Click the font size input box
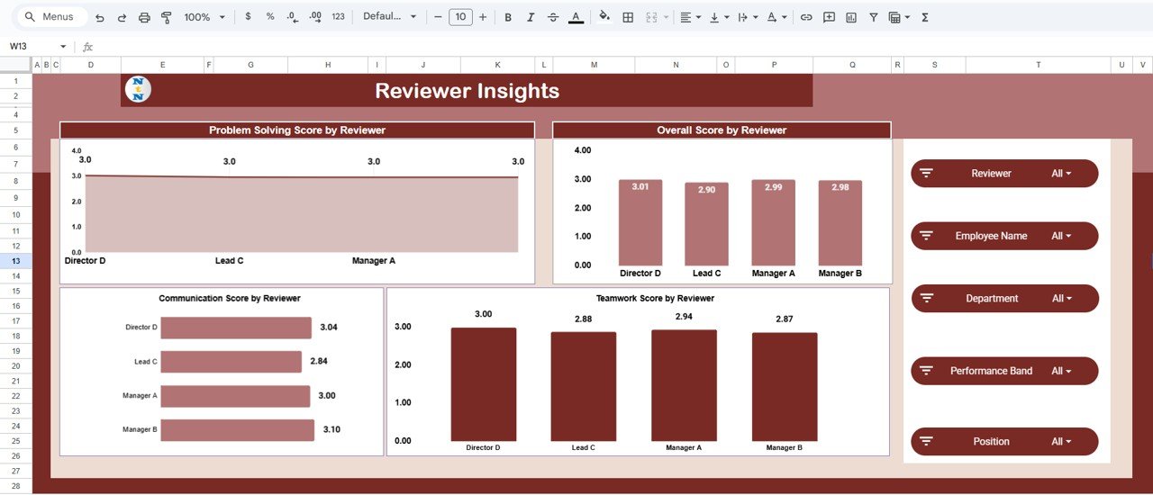1153x495 pixels. [460, 17]
